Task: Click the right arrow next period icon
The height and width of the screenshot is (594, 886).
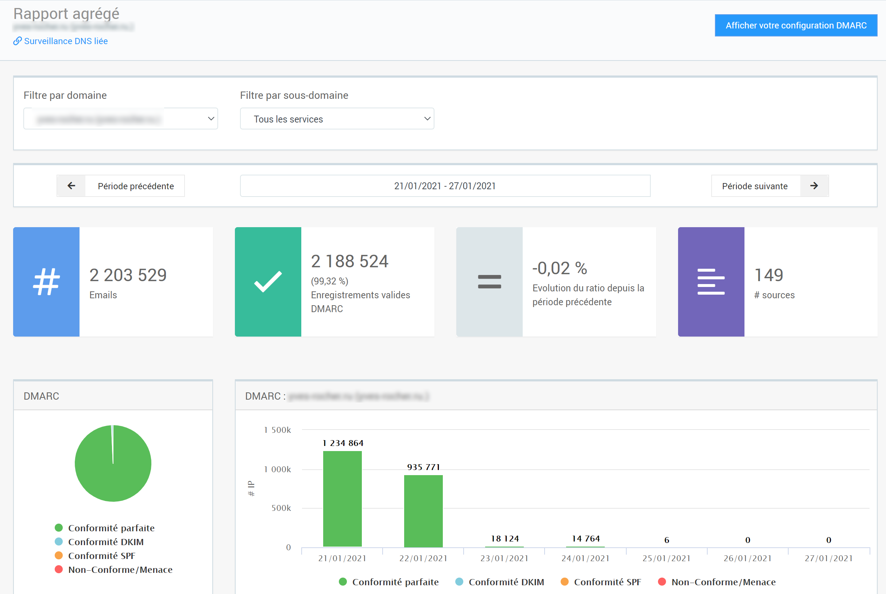Action: [x=814, y=186]
